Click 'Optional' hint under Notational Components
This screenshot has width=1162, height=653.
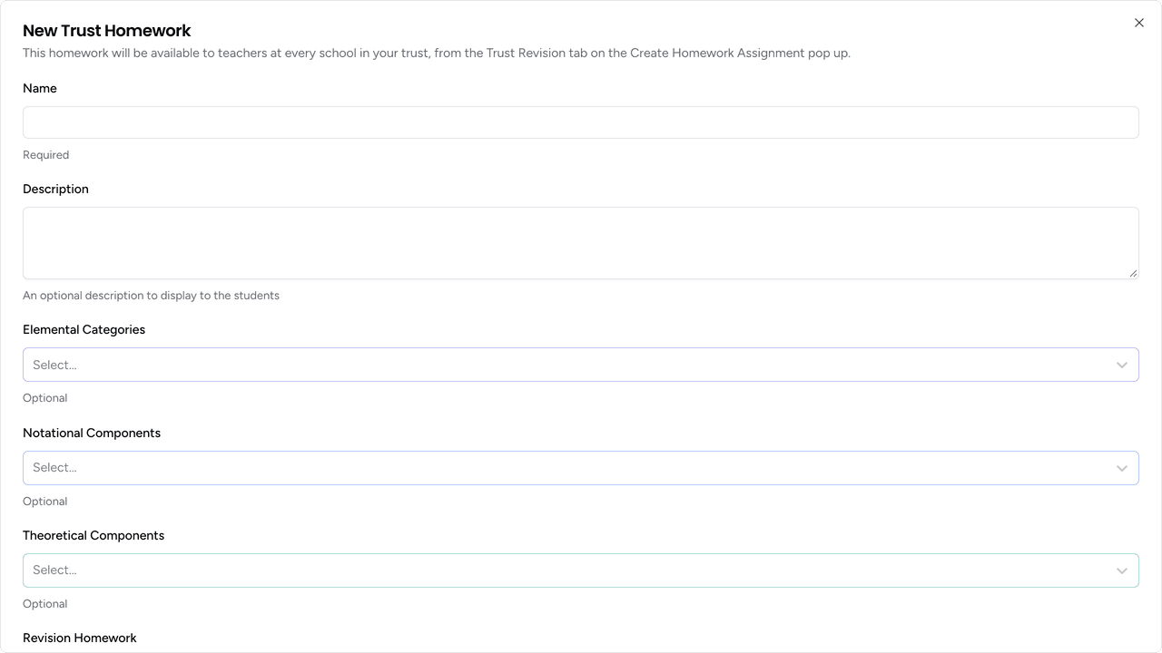point(45,502)
